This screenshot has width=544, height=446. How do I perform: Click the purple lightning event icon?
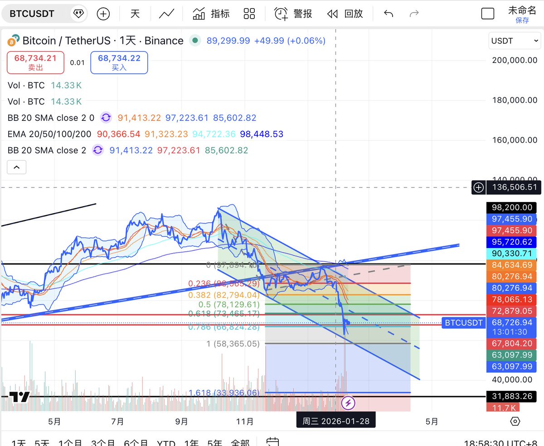click(x=348, y=402)
